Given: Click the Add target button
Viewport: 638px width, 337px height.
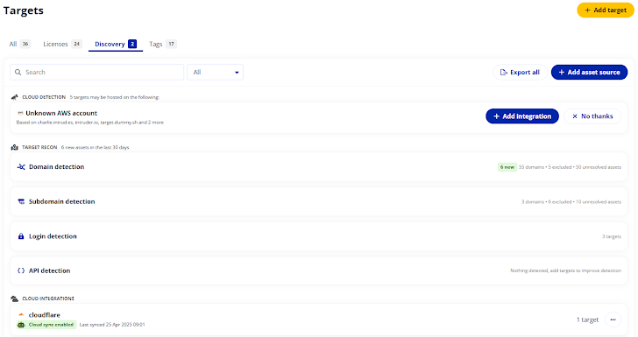Looking at the screenshot, I should (606, 11).
